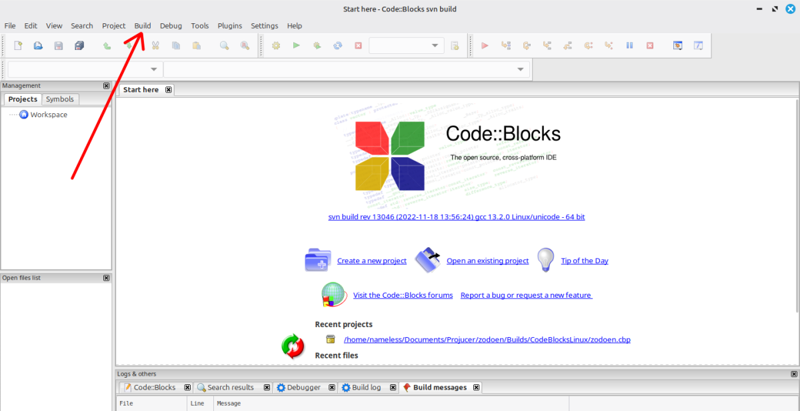Click the Tip of the Day link
This screenshot has height=411, width=800.
(585, 261)
